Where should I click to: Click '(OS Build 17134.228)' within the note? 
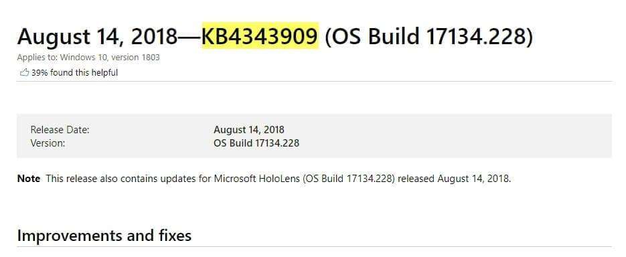tap(349, 179)
